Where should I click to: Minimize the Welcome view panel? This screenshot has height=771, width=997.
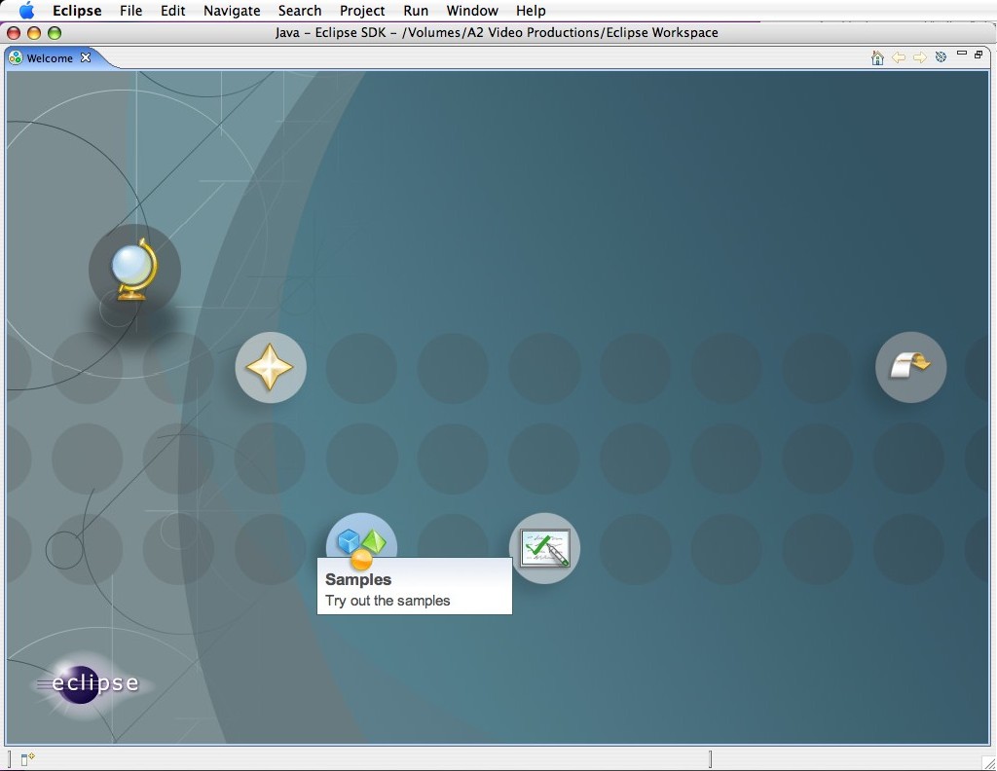[x=962, y=55]
